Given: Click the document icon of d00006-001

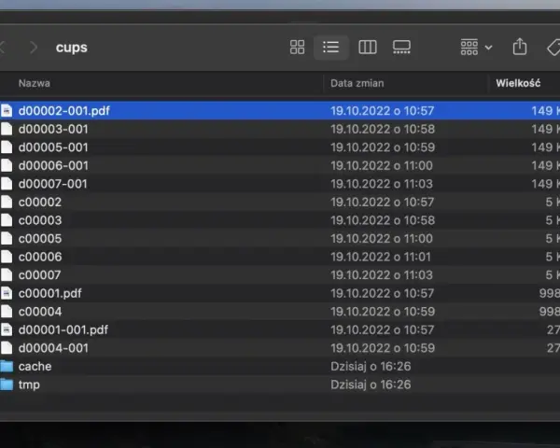Looking at the screenshot, I should pyautogui.click(x=7, y=165).
